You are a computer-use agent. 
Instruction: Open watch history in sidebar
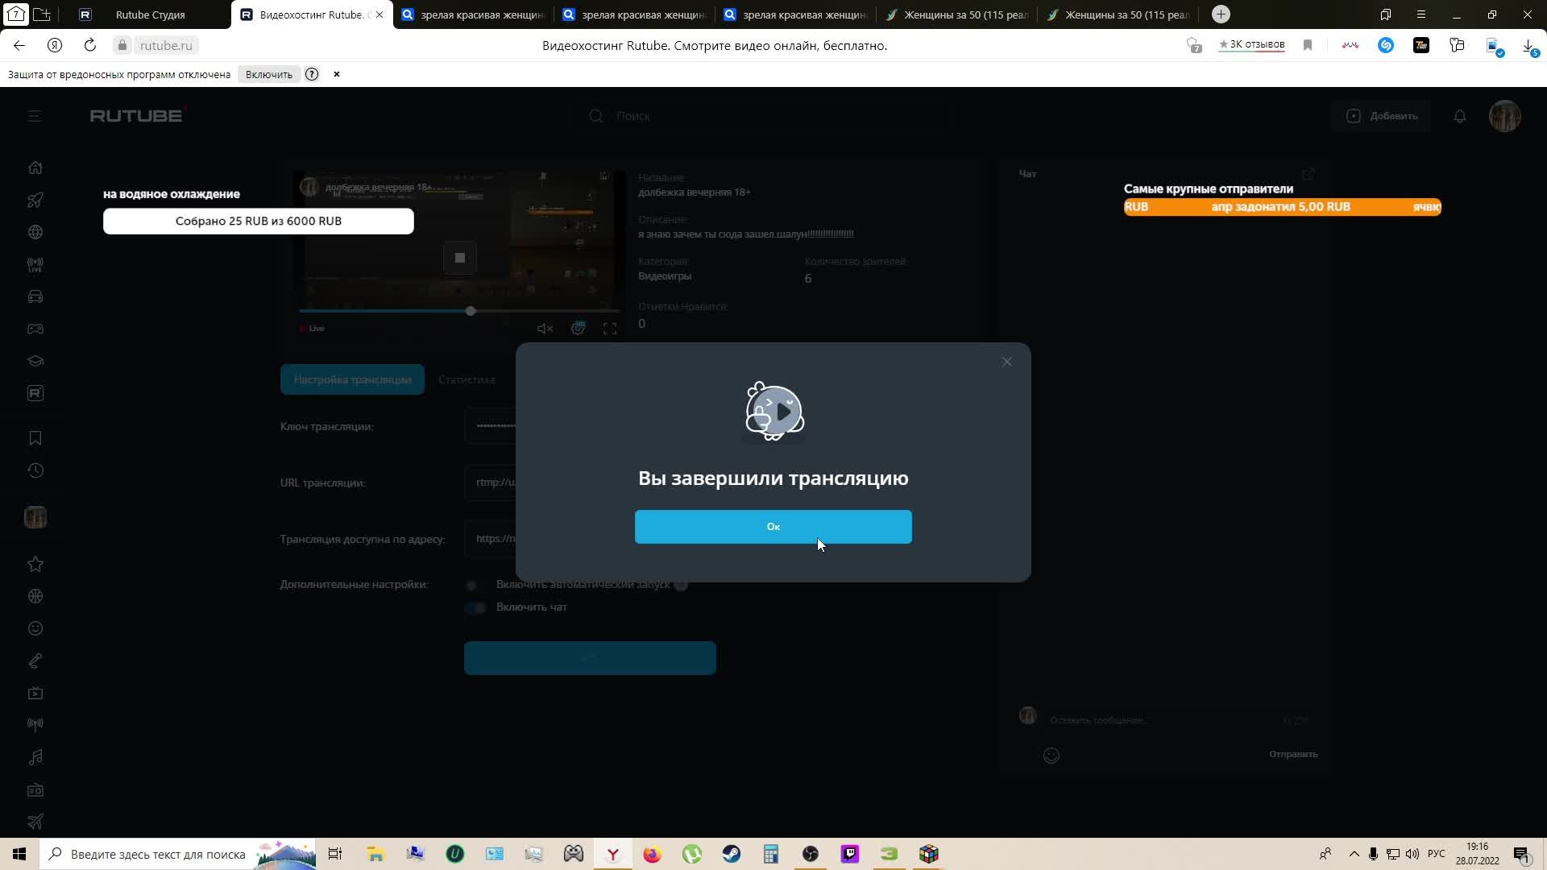(35, 470)
